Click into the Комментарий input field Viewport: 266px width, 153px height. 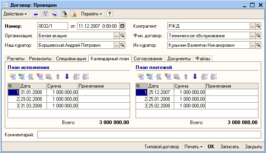click(149, 135)
